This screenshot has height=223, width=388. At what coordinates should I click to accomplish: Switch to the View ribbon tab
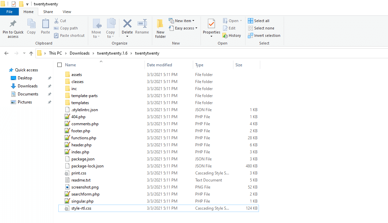pyautogui.click(x=66, y=11)
